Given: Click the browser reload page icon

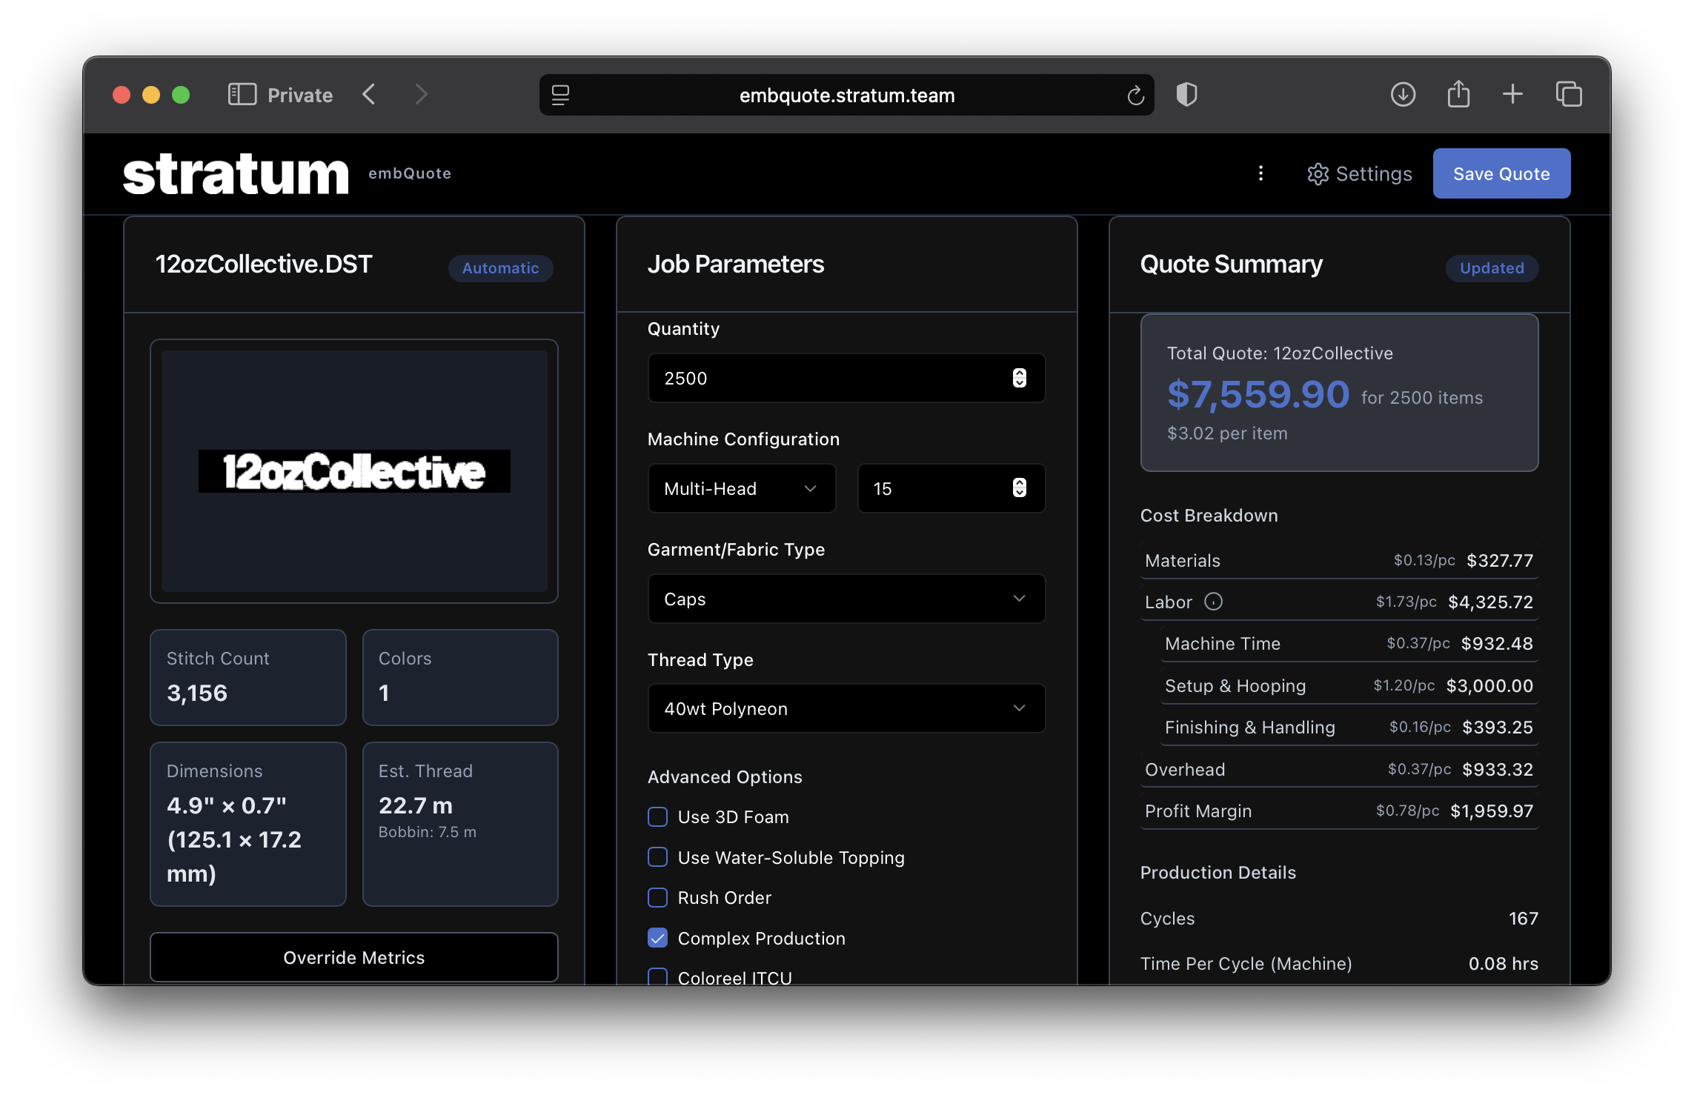Looking at the screenshot, I should (x=1135, y=96).
